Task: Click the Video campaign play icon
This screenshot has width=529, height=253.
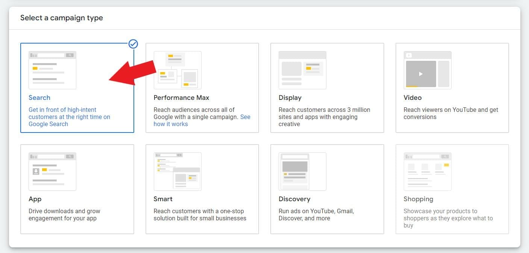Action: (x=421, y=74)
